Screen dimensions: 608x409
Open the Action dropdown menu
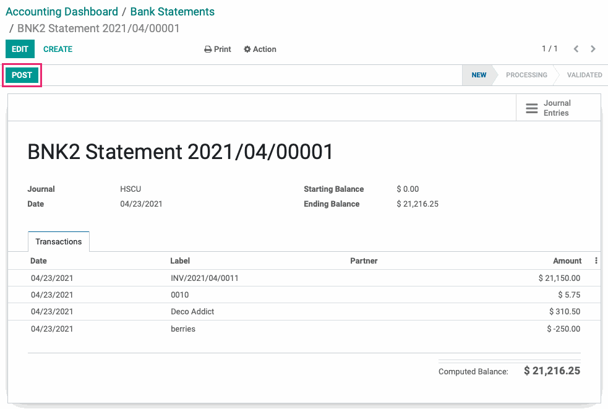(260, 50)
